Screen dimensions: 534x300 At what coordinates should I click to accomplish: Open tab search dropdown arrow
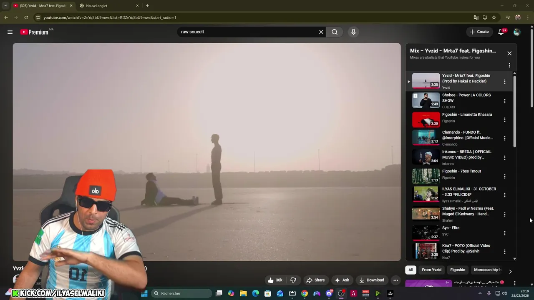click(5, 5)
